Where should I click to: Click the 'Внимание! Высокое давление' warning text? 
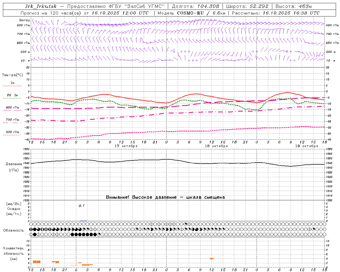coord(141,197)
